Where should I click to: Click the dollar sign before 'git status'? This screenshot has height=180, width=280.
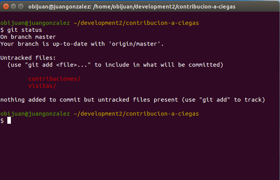click(2, 30)
